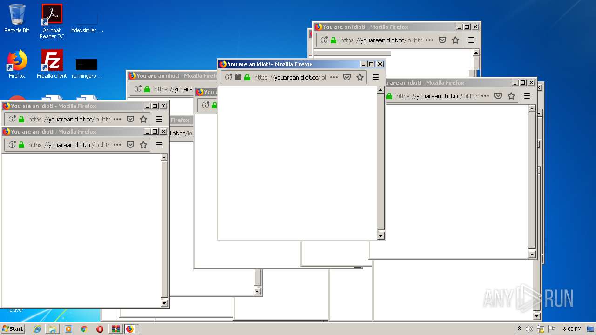Click padlock in top-right back Firefox window
Viewport: 596px width, 335px height.
tap(333, 40)
